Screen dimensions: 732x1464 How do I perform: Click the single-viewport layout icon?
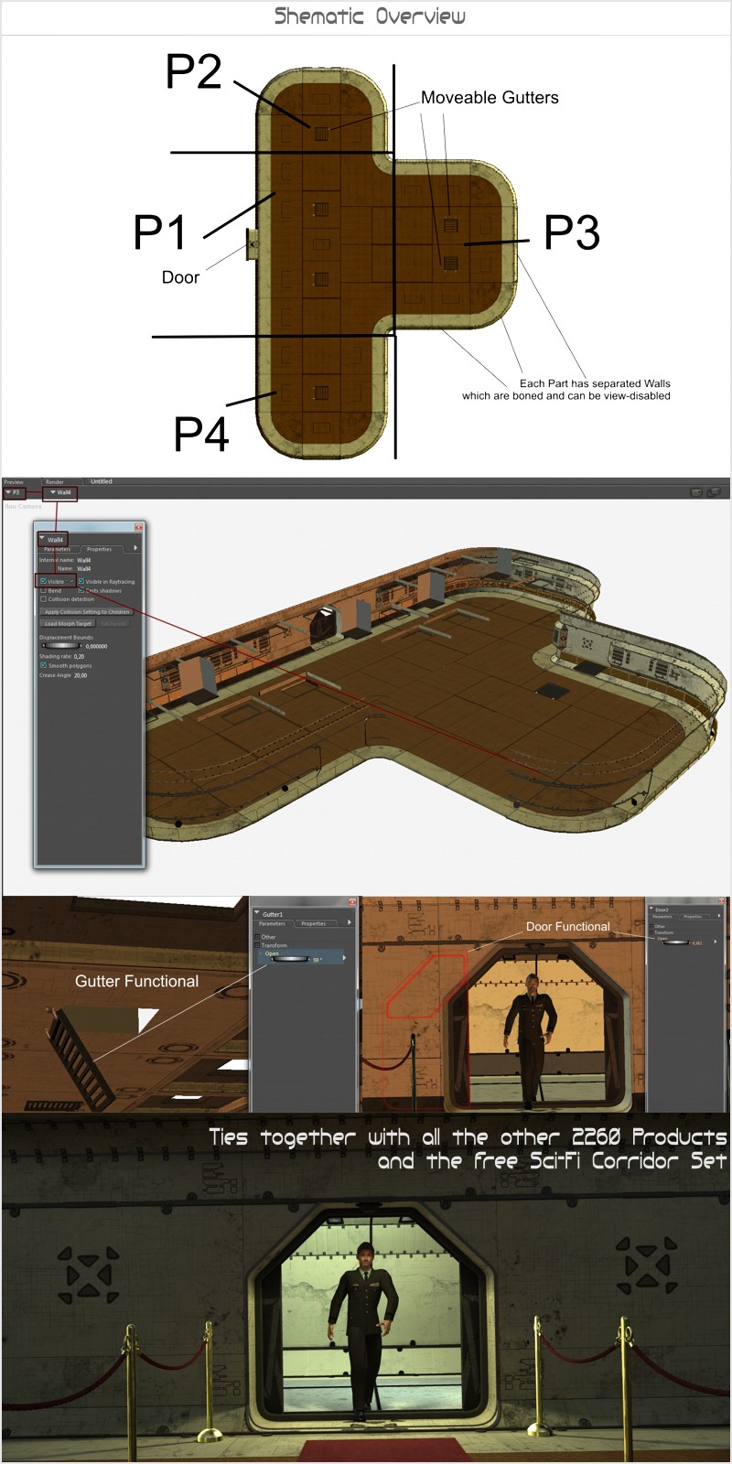point(696,492)
